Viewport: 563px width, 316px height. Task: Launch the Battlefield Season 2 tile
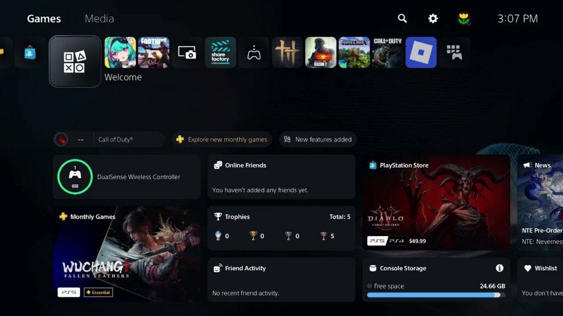321,52
